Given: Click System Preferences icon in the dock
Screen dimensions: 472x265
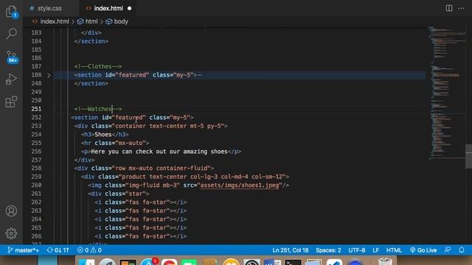Looking at the screenshot, I should click(251, 262).
